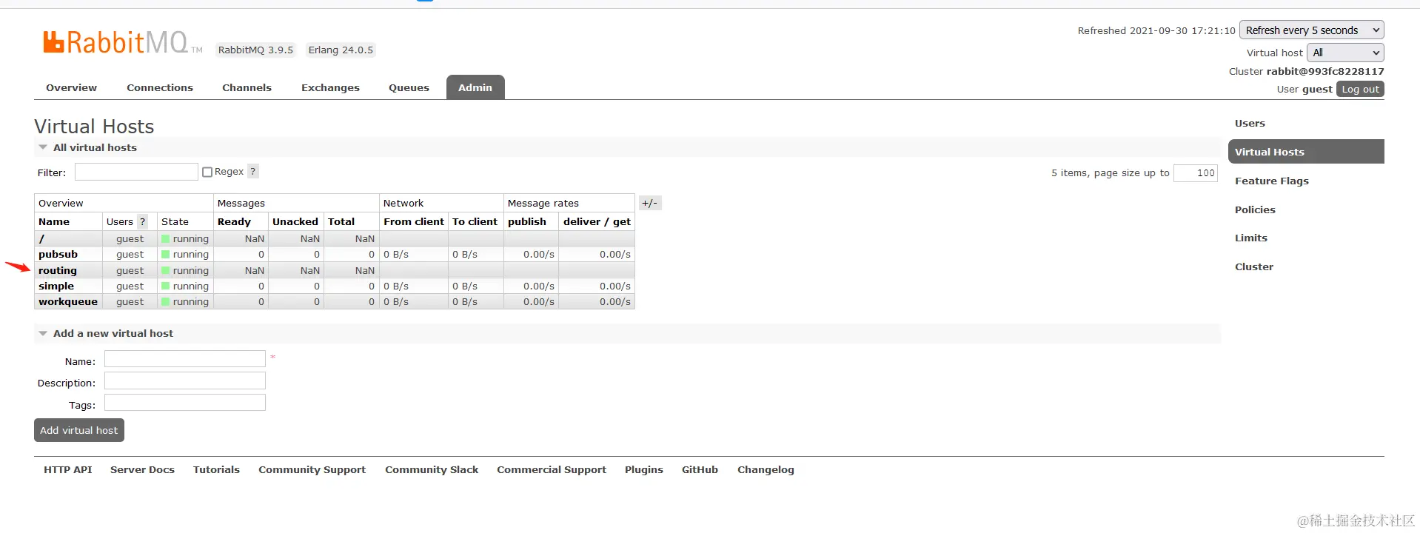1420x533 pixels.
Task: Open the routing virtual host
Action: click(58, 270)
